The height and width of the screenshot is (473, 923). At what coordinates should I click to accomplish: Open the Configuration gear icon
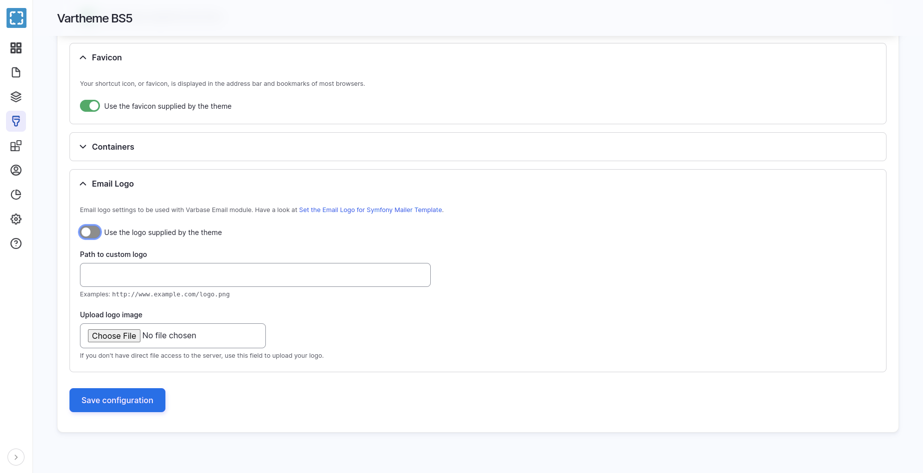[16, 219]
